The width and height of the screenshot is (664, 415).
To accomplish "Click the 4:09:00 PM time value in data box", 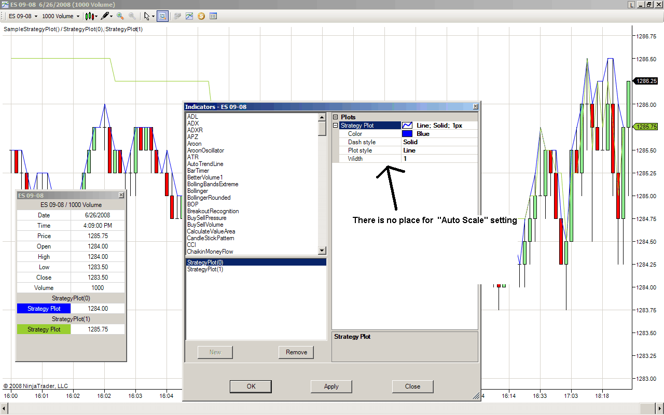I will 98,226.
